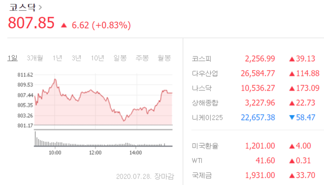Select the 일봉 candlestick view

pyautogui.click(x=119, y=58)
